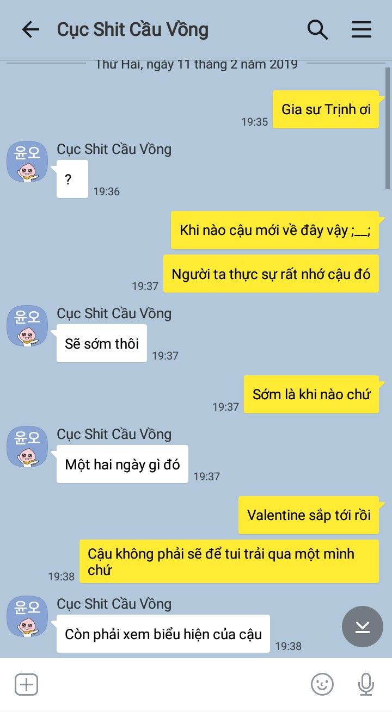Click the chat scrollbar handle
Image resolution: width=392 pixels, height=712 pixels.
pos(388,128)
